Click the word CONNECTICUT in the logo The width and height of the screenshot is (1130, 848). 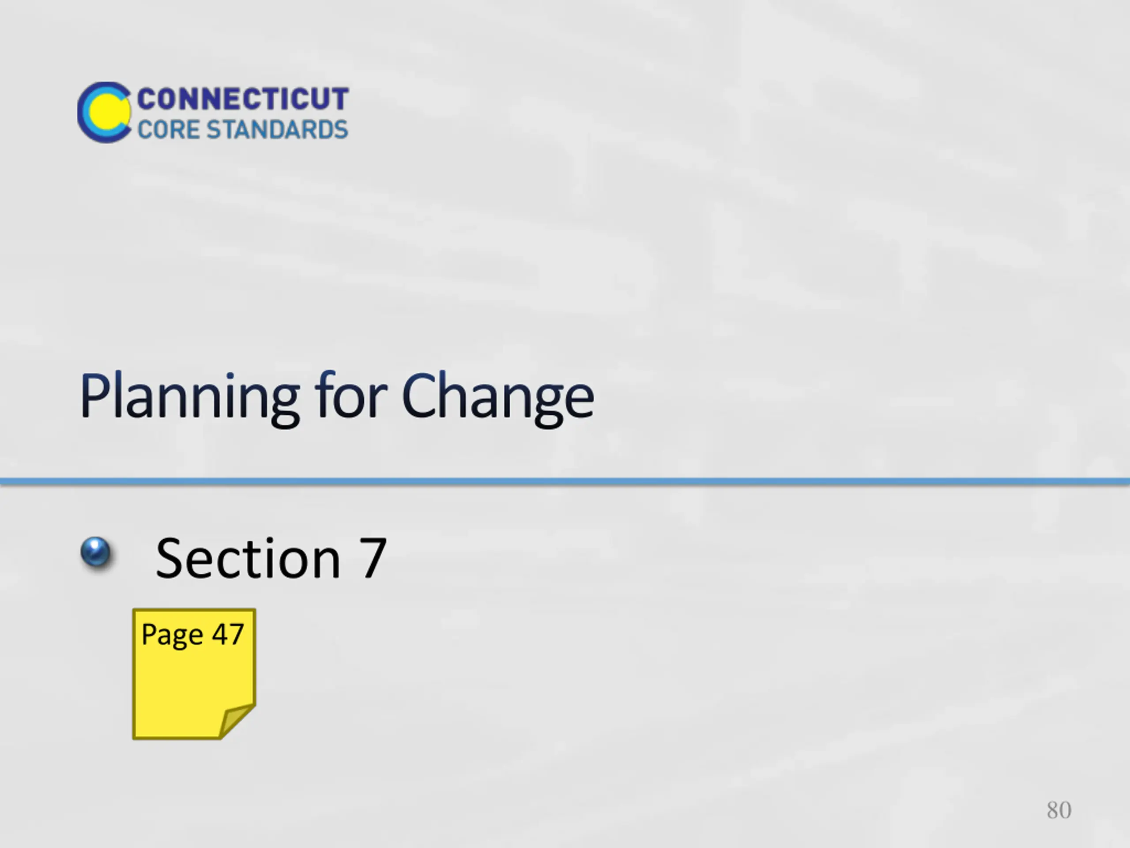coord(243,98)
